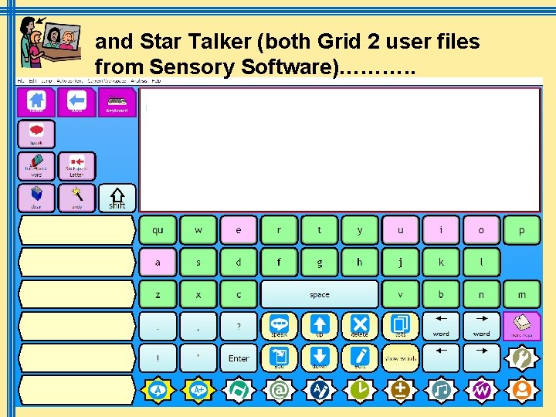Viewport: 556px width, 417px height.
Task: Open the Jump menu
Action: coord(46,81)
